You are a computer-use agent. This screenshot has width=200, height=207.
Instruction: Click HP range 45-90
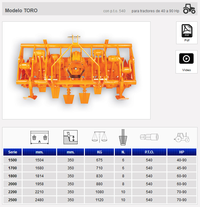click(182, 168)
